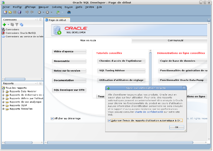Uncheck Afficher au démarrage checkbox
This screenshot has height=151, width=213.
coord(52,119)
